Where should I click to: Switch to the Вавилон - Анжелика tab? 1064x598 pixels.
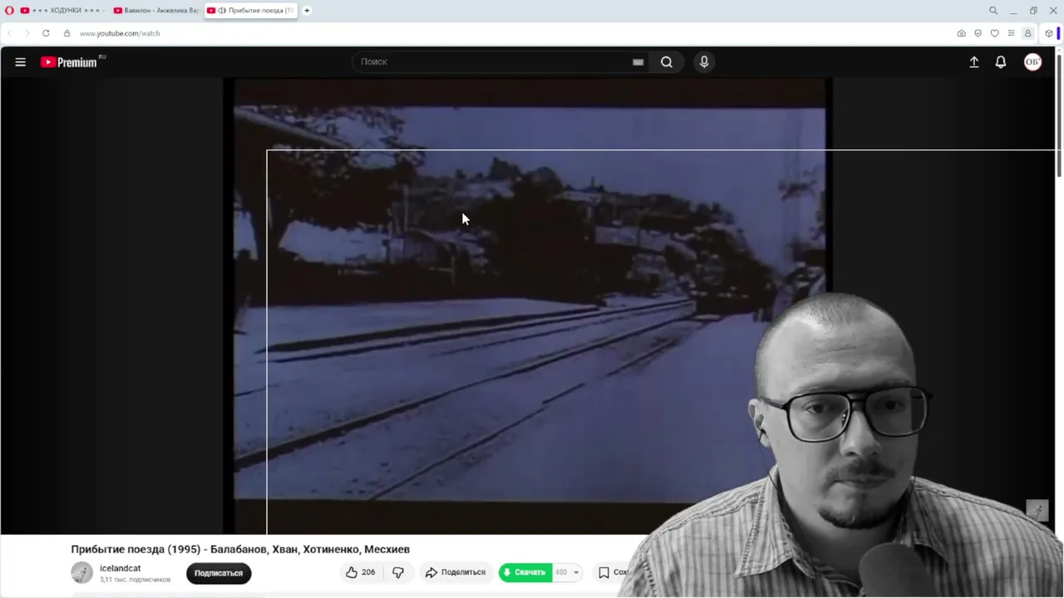click(155, 11)
